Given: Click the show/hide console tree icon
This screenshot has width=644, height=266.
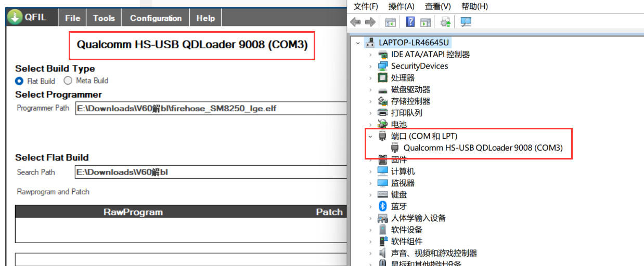Looking at the screenshot, I should tap(390, 22).
